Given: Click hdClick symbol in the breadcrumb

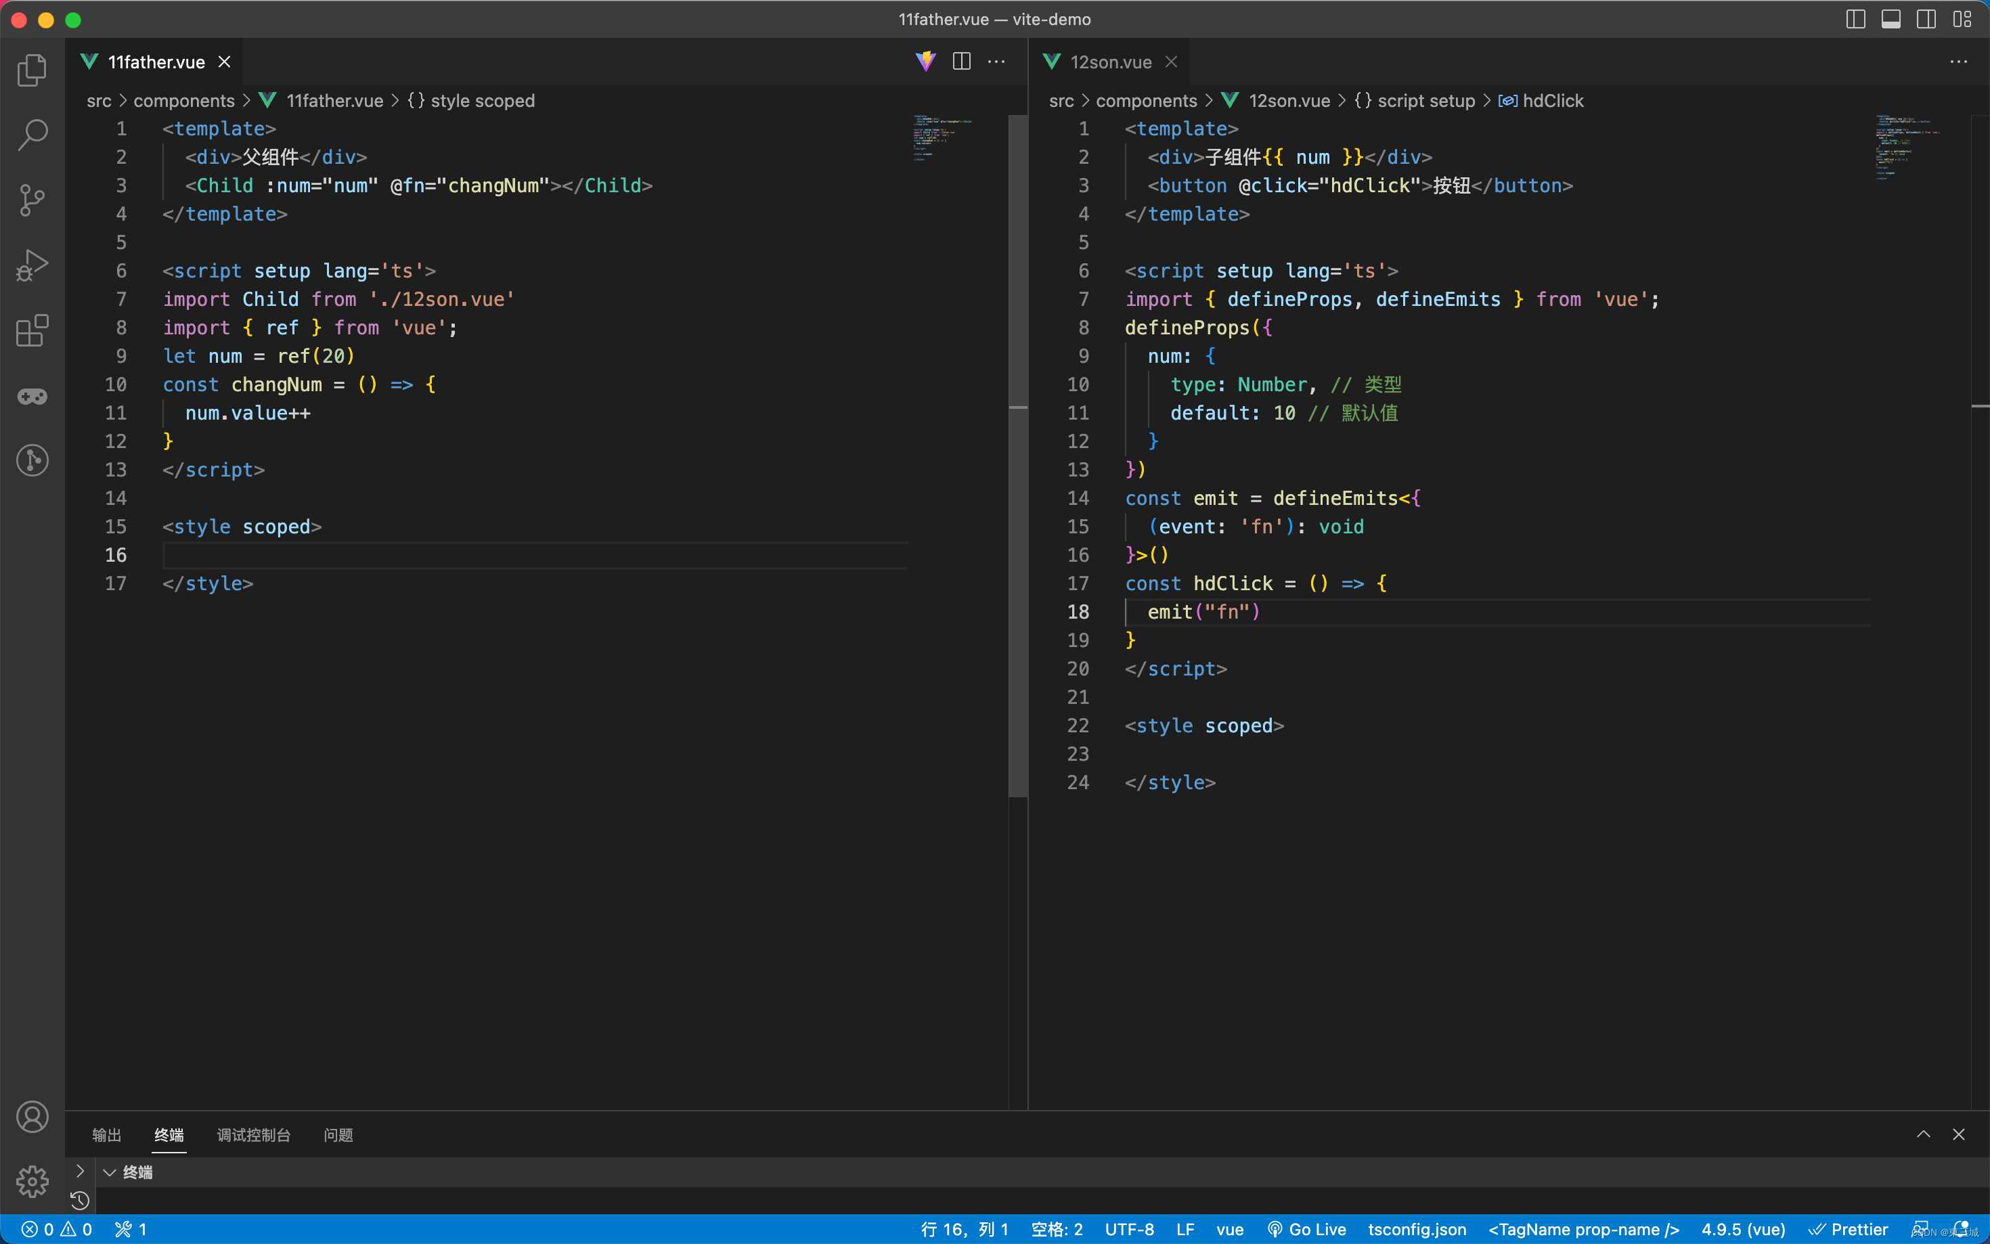Looking at the screenshot, I should [x=1552, y=100].
